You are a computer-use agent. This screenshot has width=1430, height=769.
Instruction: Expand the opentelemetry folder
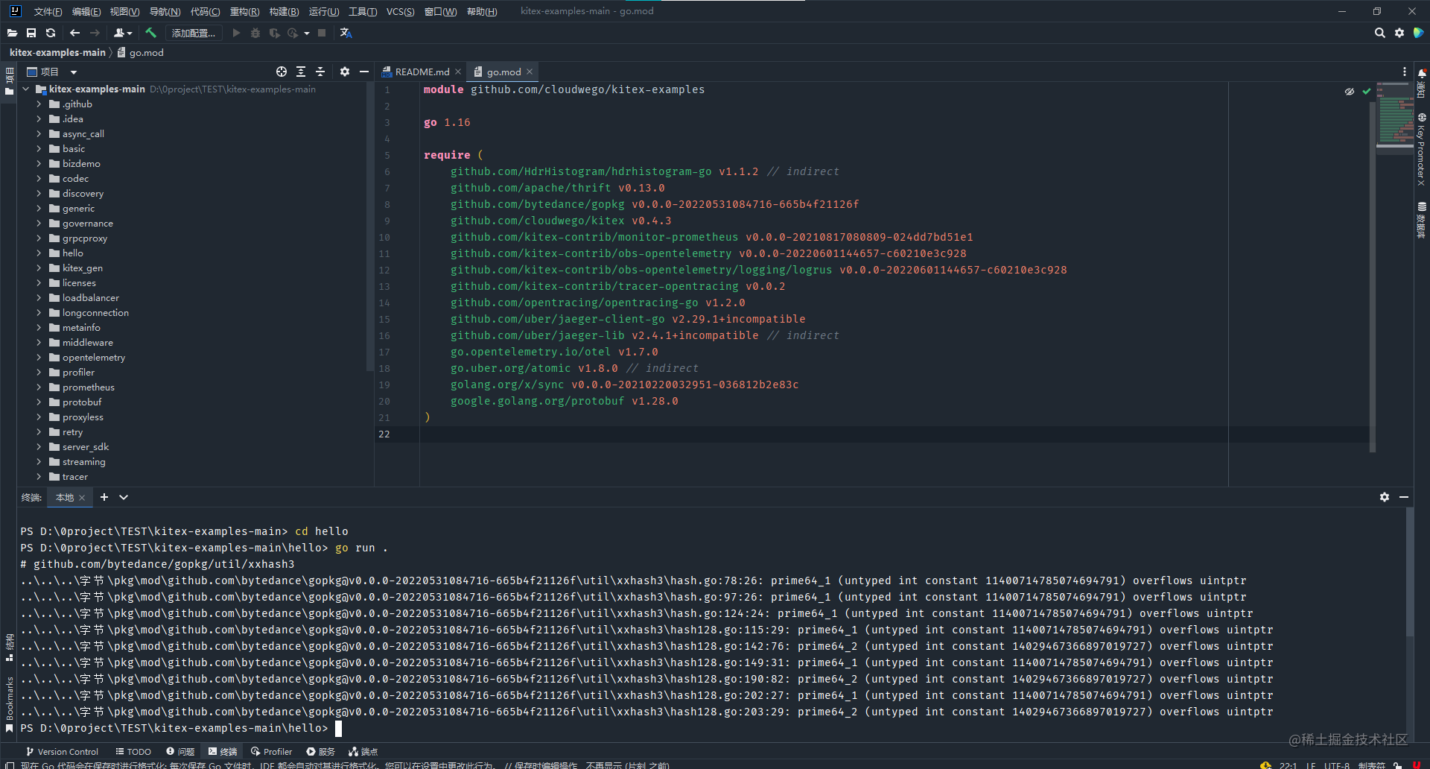(x=39, y=358)
